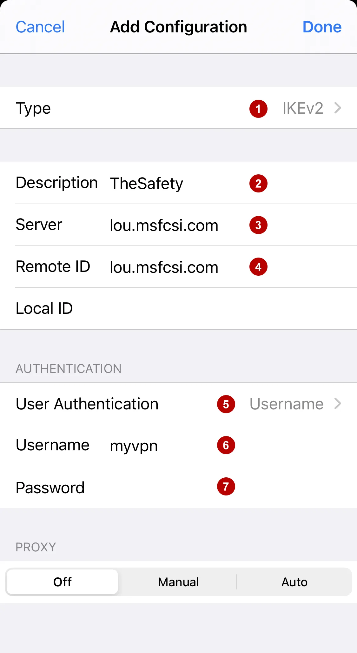Click the red number 2 marker
Screen dimensions: 357x653
click(258, 183)
